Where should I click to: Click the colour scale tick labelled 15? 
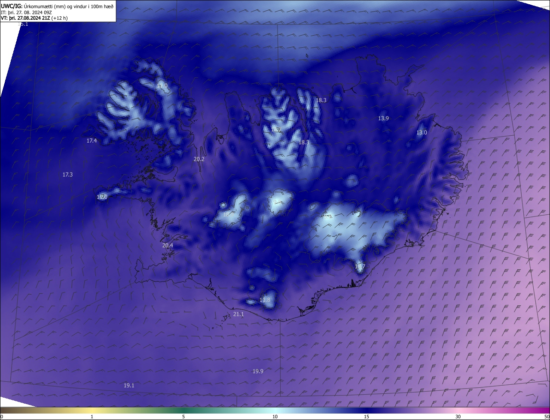coord(367,417)
